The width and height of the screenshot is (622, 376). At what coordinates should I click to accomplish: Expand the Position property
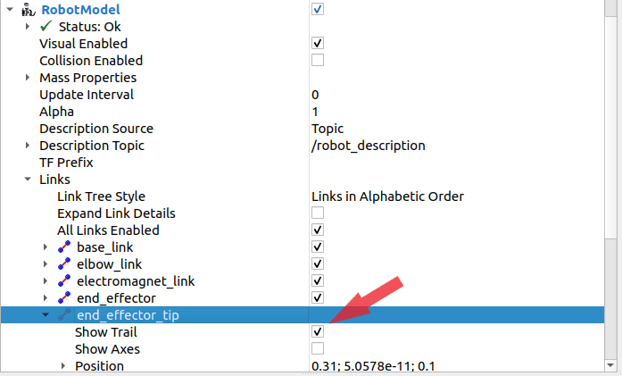coord(63,365)
